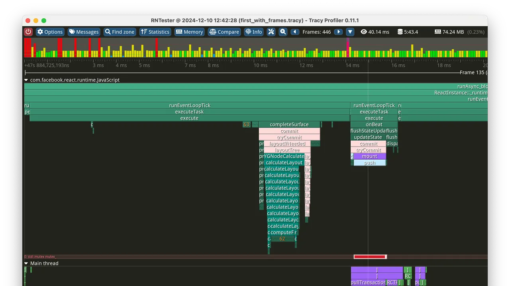Click the collapsed zone labeled 62
510x286 pixels.
coord(282,239)
